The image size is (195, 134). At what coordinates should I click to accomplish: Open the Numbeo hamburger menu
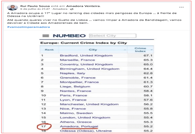click(46, 36)
